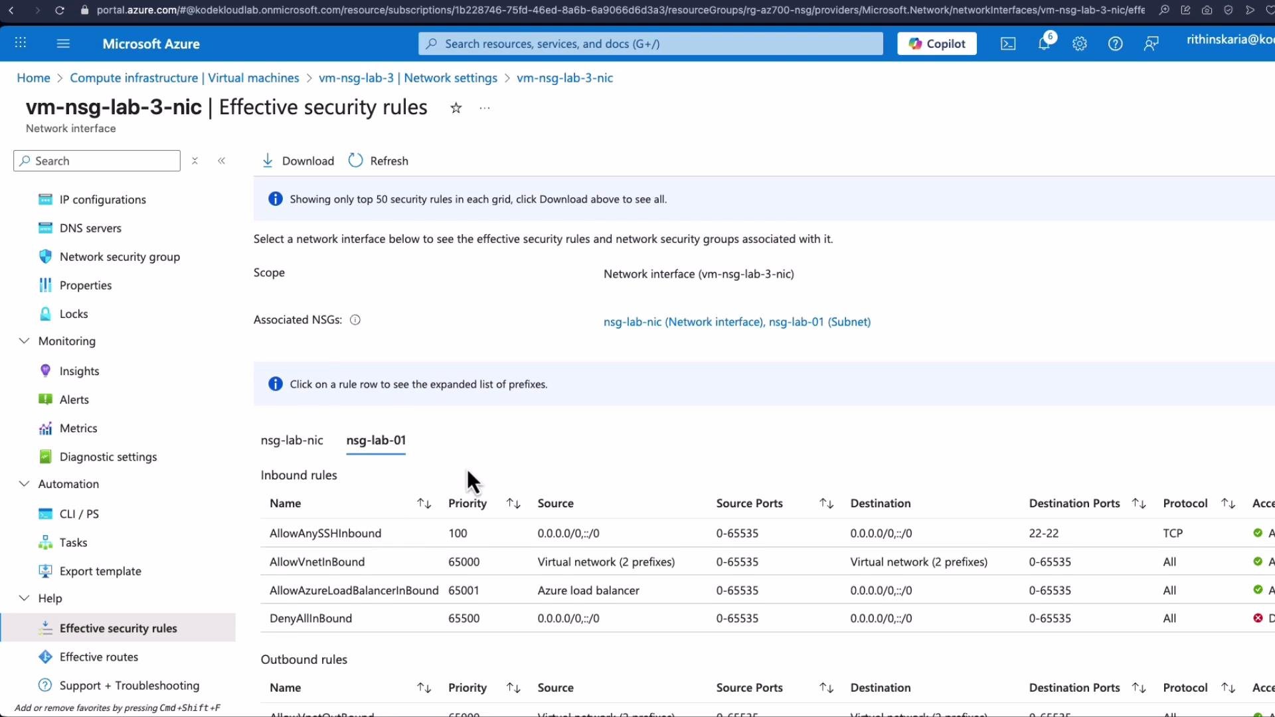Sort outbound rules by Name
Image resolution: width=1275 pixels, height=717 pixels.
coord(424,688)
